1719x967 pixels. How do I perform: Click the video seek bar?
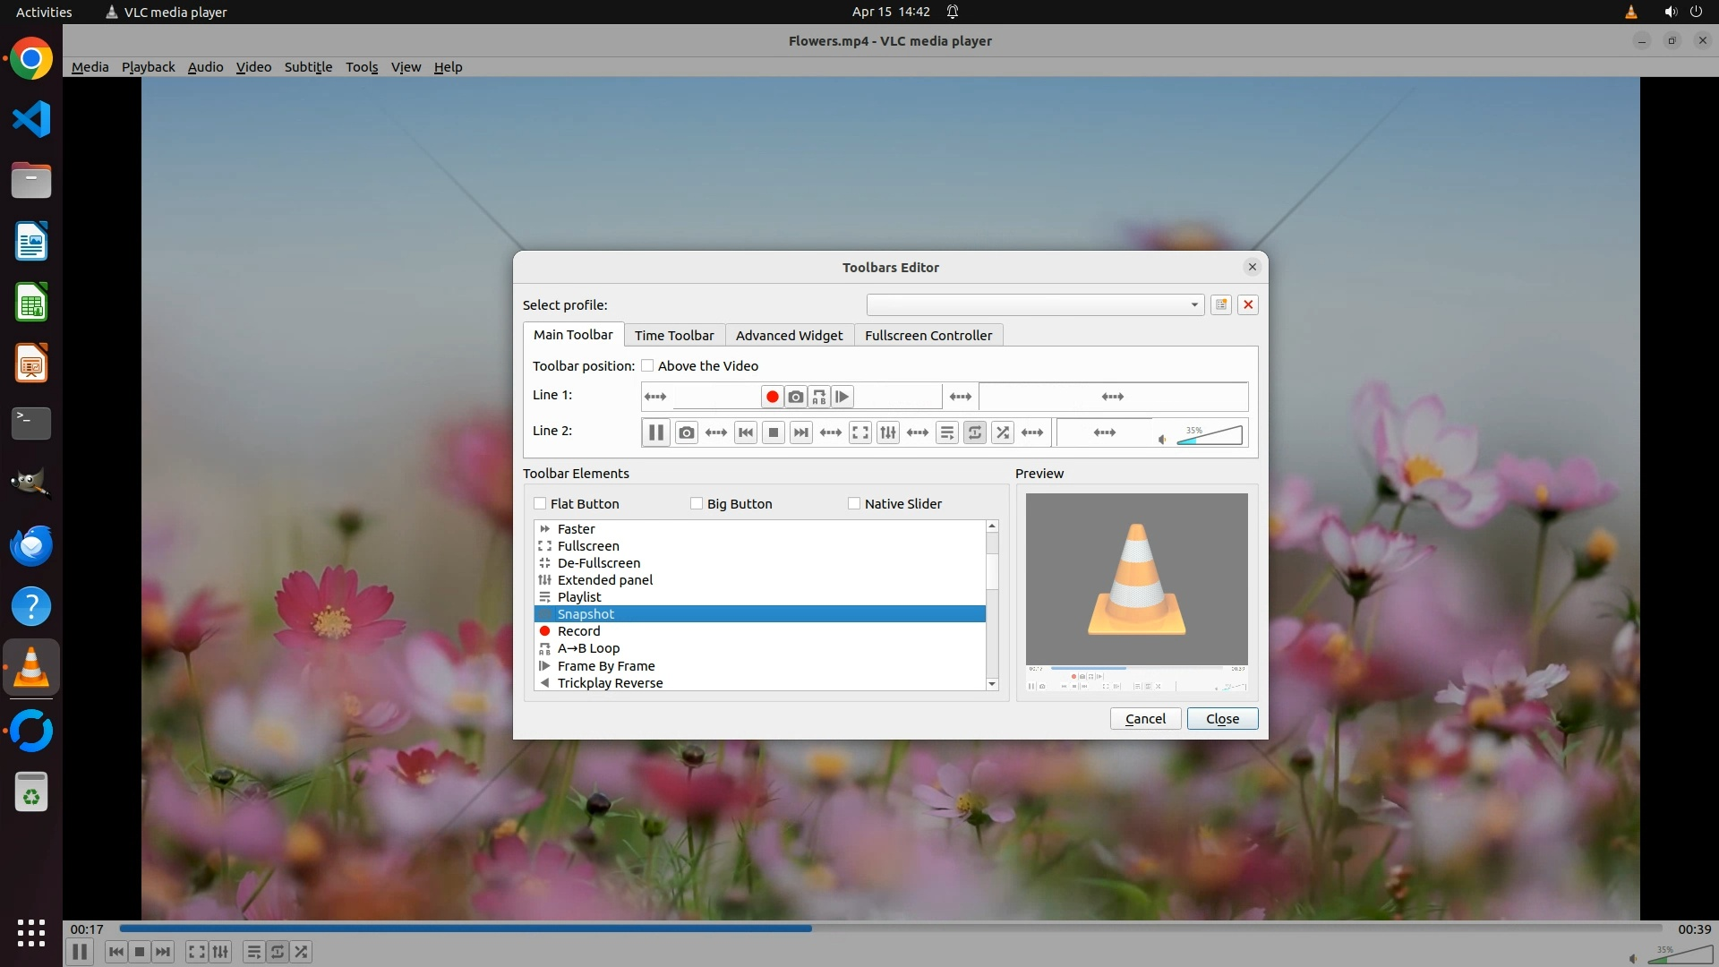click(890, 928)
